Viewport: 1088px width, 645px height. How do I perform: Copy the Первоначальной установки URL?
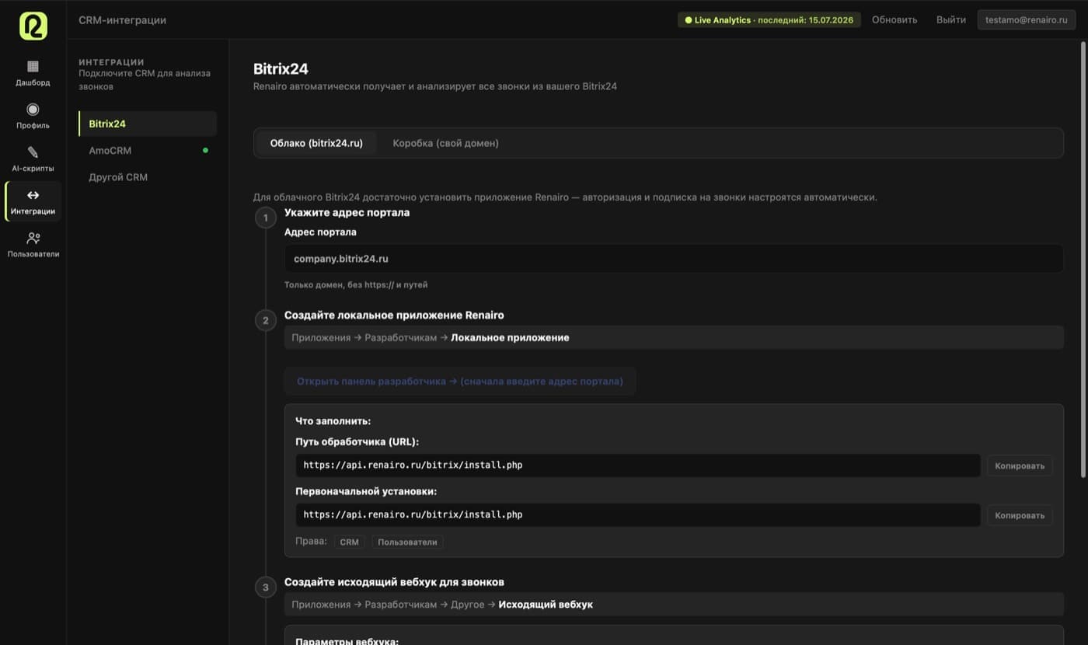tap(1020, 514)
